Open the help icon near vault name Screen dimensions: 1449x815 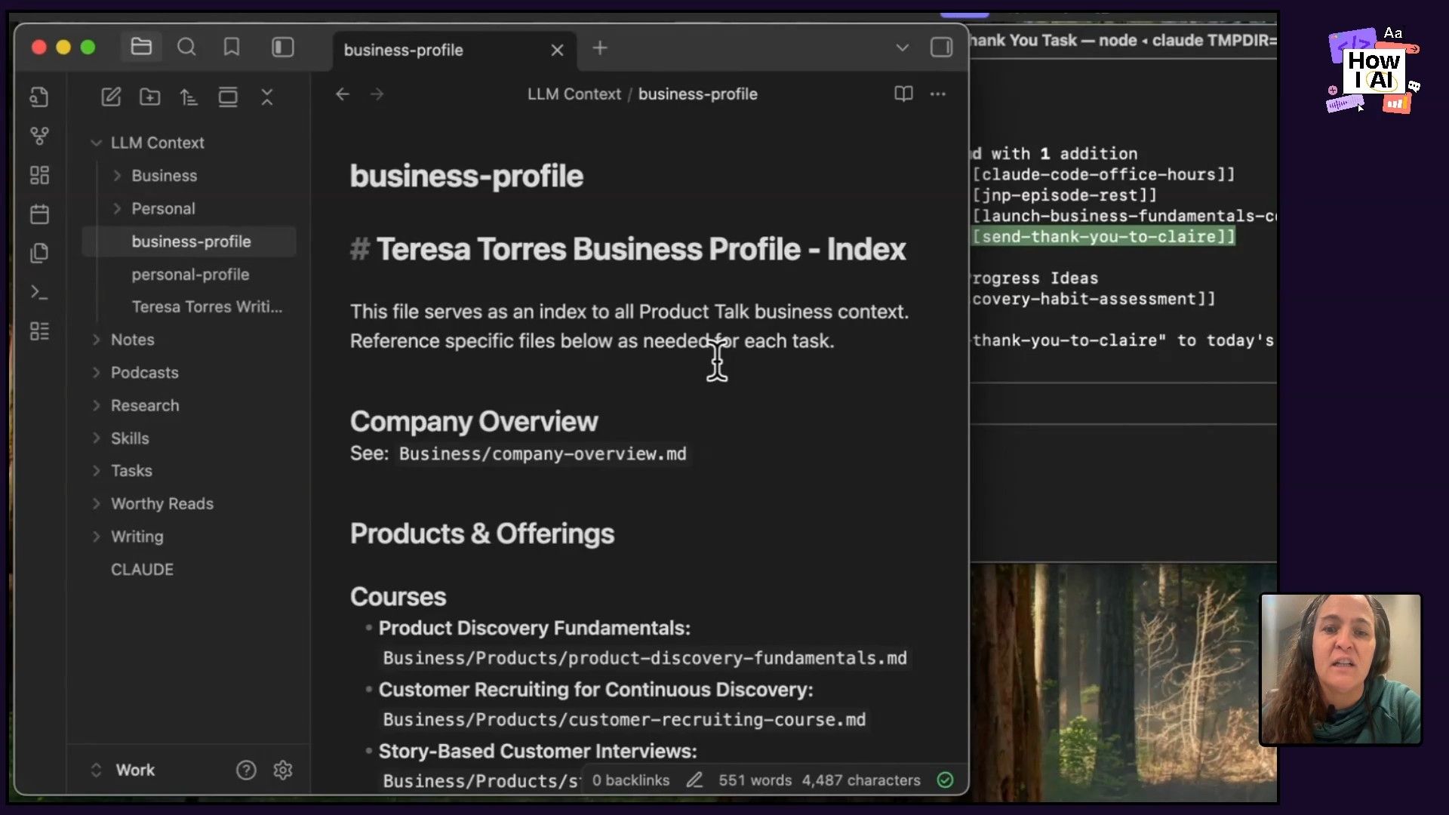pyautogui.click(x=246, y=770)
